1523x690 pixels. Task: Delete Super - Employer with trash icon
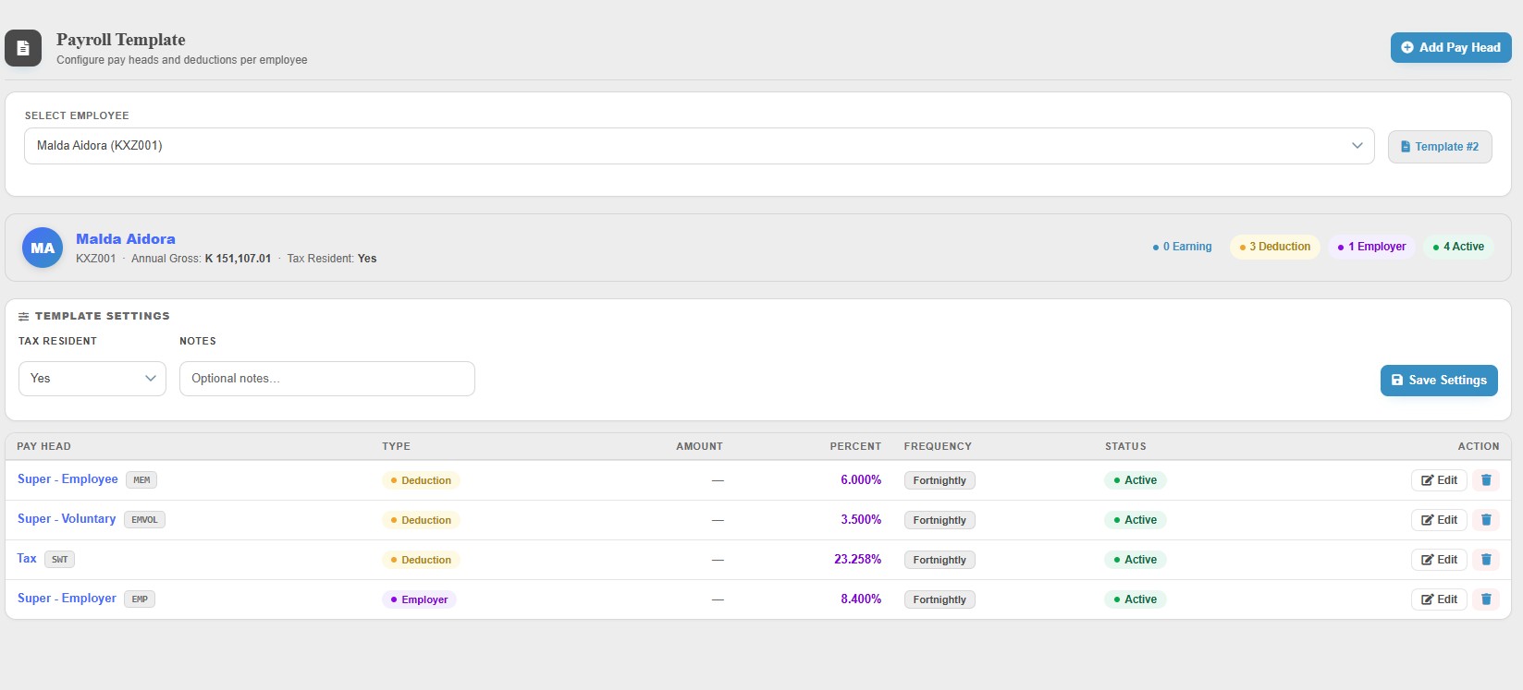pos(1486,599)
